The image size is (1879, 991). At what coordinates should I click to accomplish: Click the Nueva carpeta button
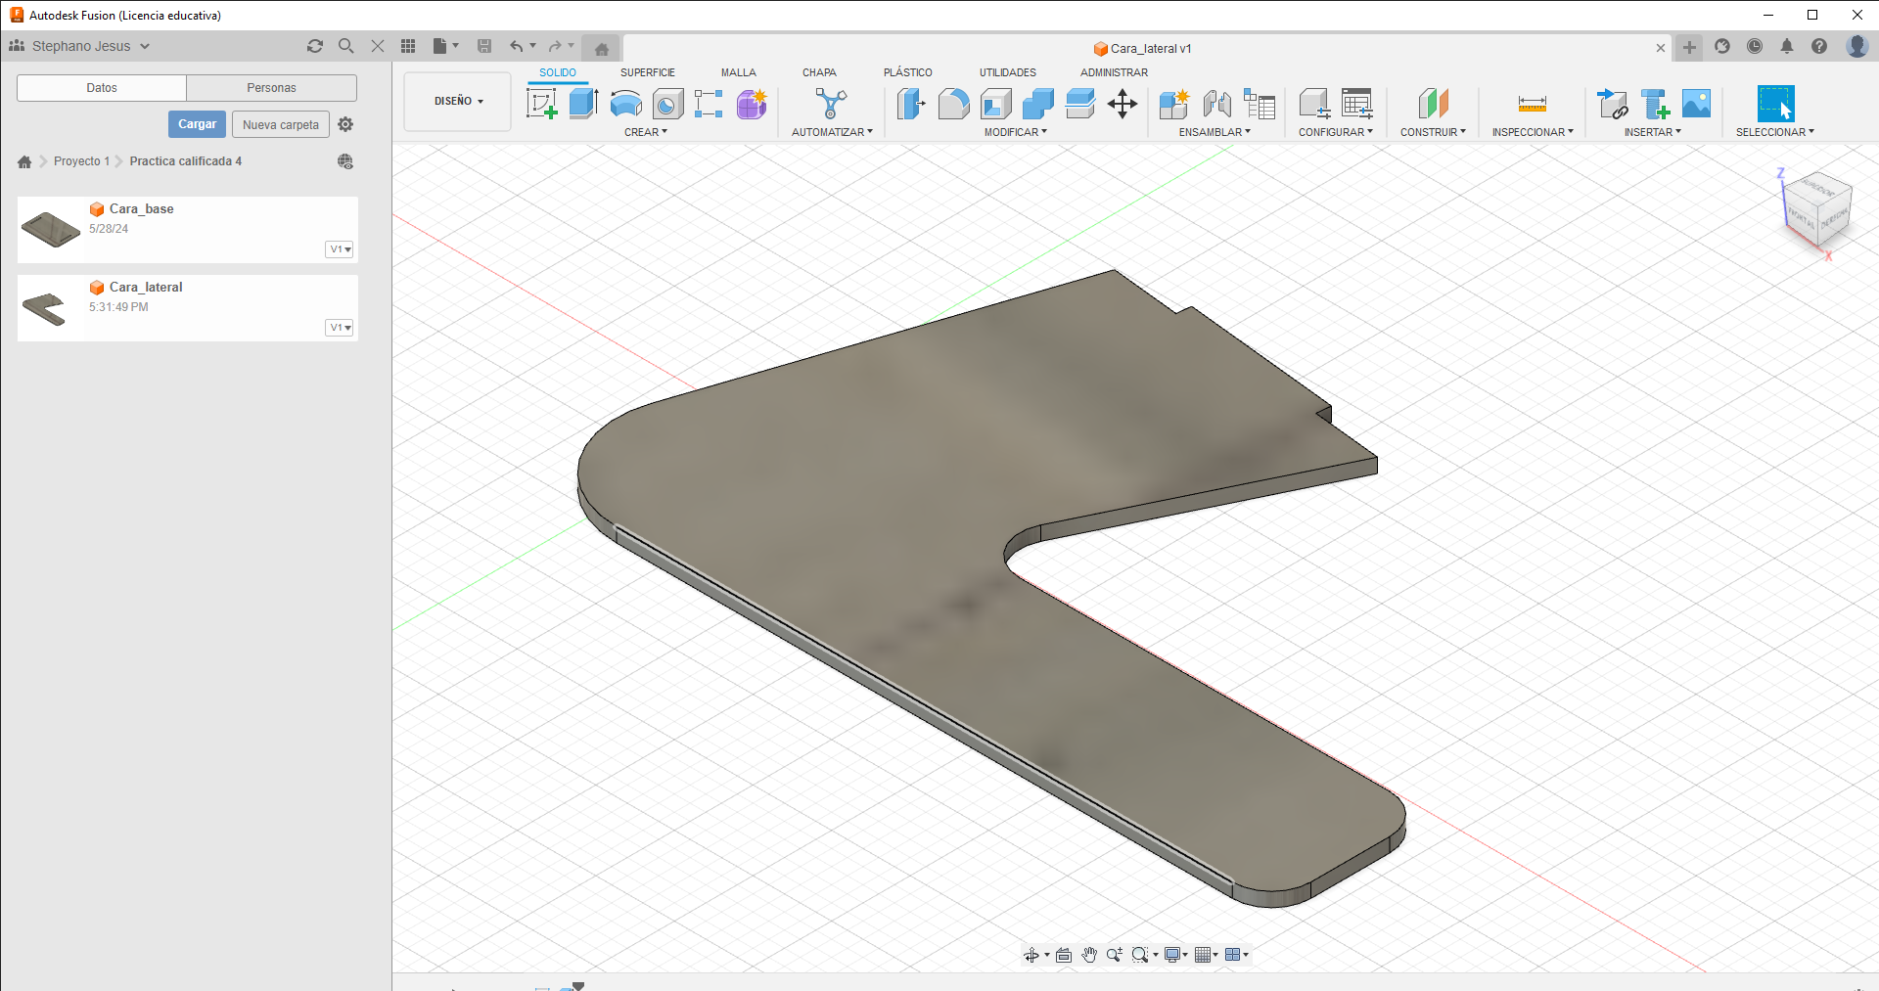tap(281, 124)
